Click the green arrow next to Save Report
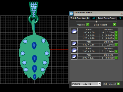 pos(114,25)
